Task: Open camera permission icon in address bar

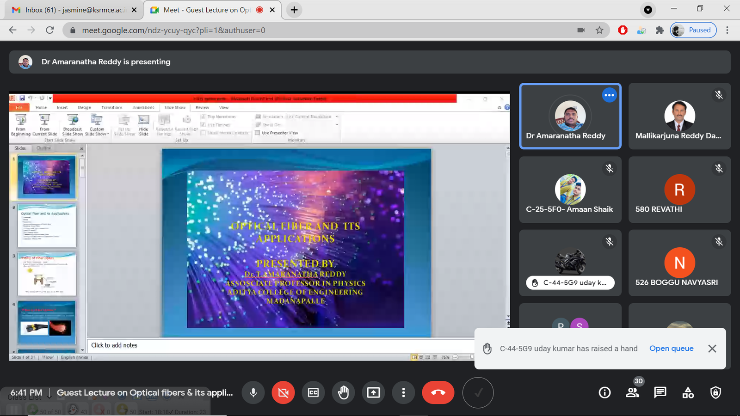Action: 581,30
